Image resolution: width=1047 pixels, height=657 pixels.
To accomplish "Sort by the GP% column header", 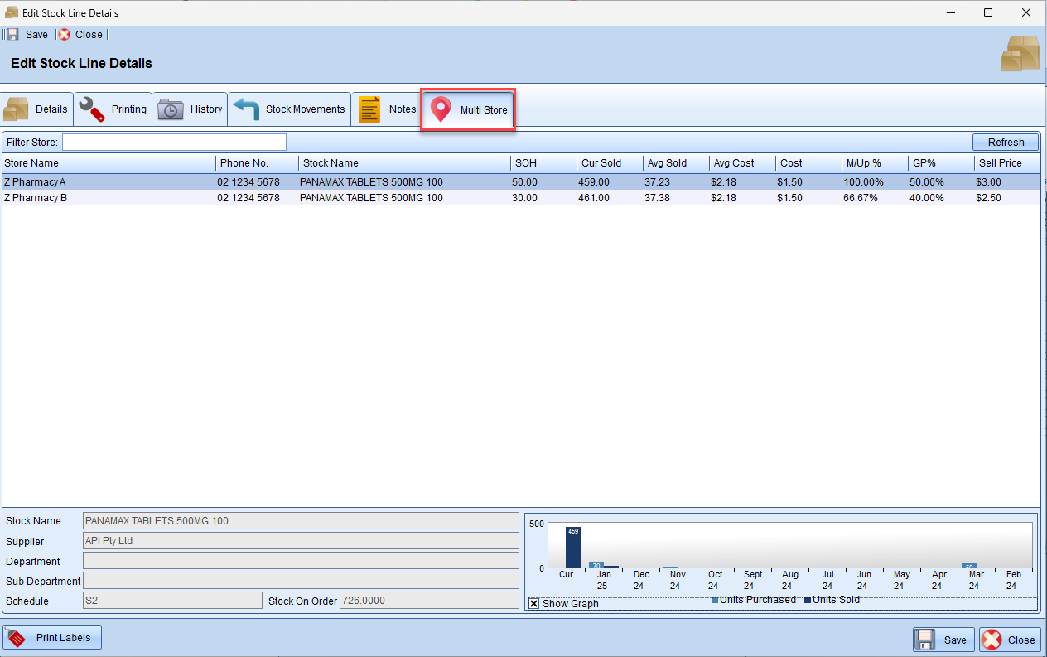I will tap(941, 163).
